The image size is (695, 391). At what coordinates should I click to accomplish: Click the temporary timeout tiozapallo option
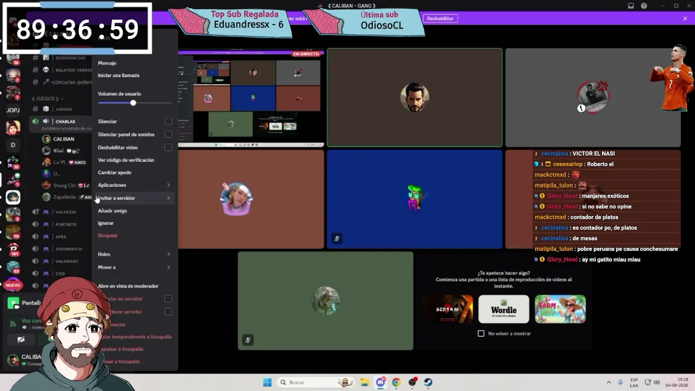pyautogui.click(x=135, y=337)
